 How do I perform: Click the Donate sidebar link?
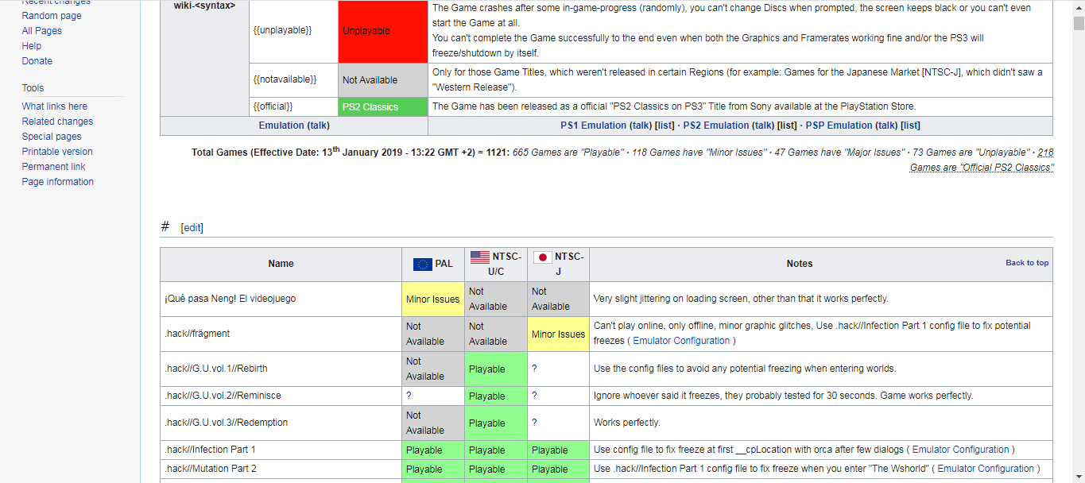pyautogui.click(x=37, y=61)
